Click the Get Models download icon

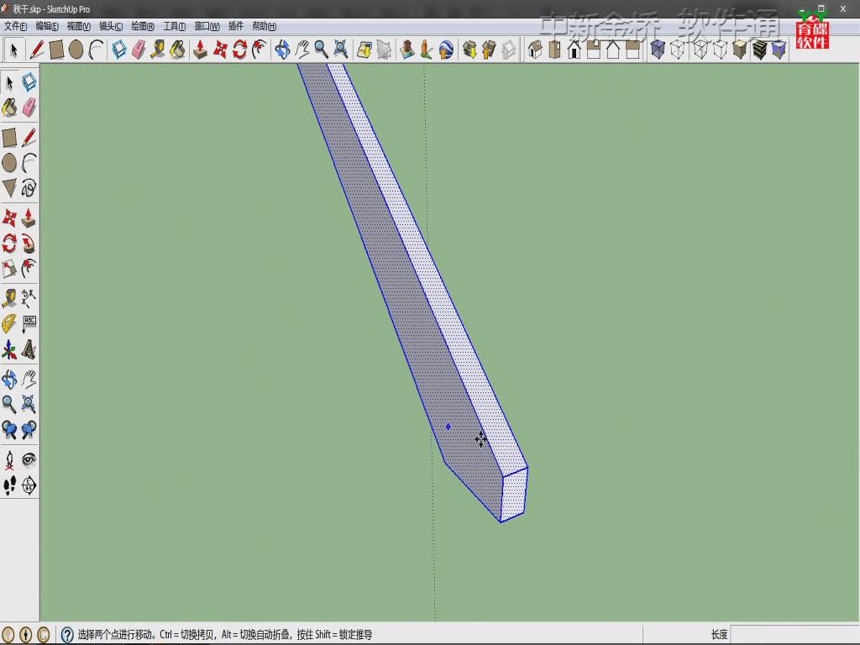pos(469,50)
